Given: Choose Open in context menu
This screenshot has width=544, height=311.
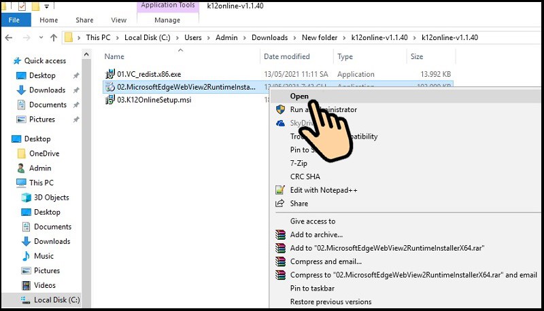Looking at the screenshot, I should coord(299,96).
